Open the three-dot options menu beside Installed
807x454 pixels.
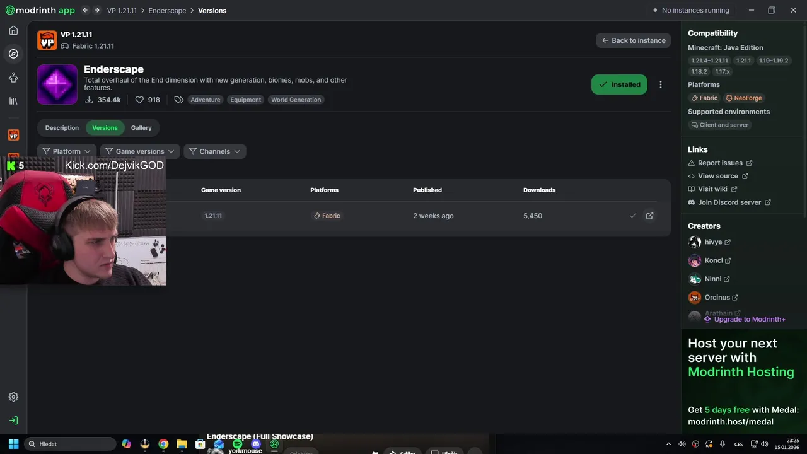(660, 84)
